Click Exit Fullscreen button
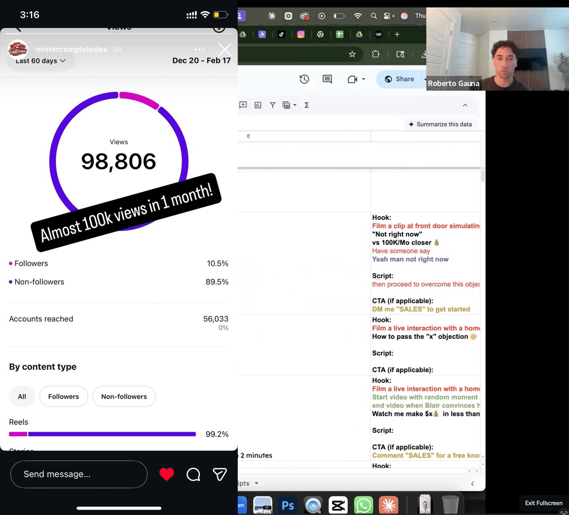This screenshot has width=569, height=515. click(x=544, y=503)
